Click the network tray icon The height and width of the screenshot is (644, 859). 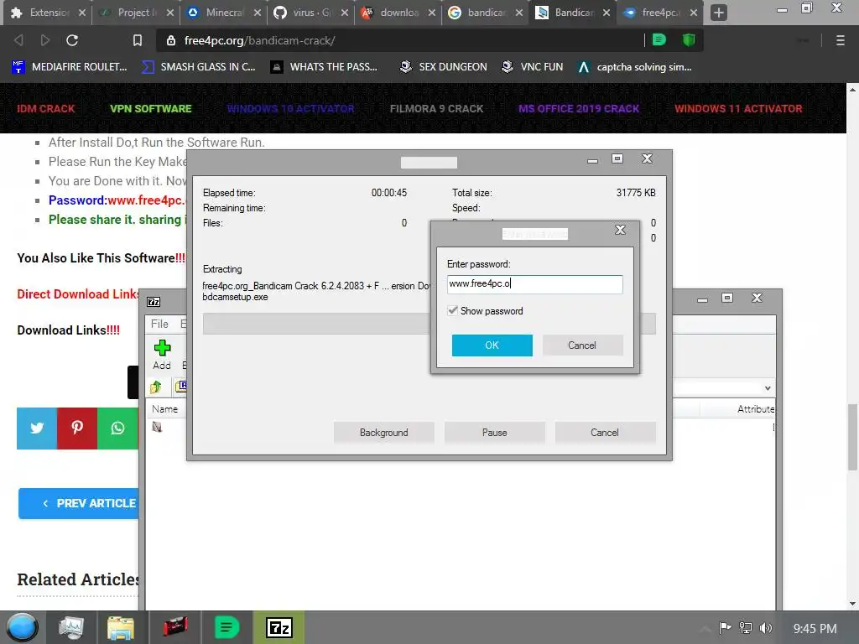(x=745, y=628)
